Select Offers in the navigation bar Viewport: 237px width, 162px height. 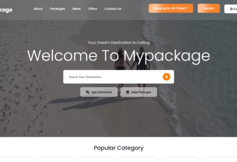(92, 9)
